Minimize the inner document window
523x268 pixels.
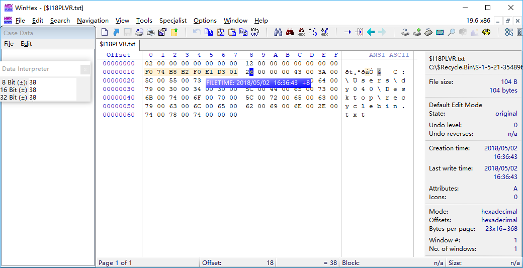tap(498, 21)
